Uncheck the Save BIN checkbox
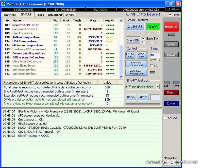Viewport: 203px width, 168px height. point(143,38)
